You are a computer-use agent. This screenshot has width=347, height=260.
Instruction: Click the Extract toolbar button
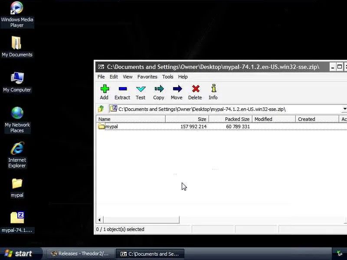pyautogui.click(x=122, y=92)
